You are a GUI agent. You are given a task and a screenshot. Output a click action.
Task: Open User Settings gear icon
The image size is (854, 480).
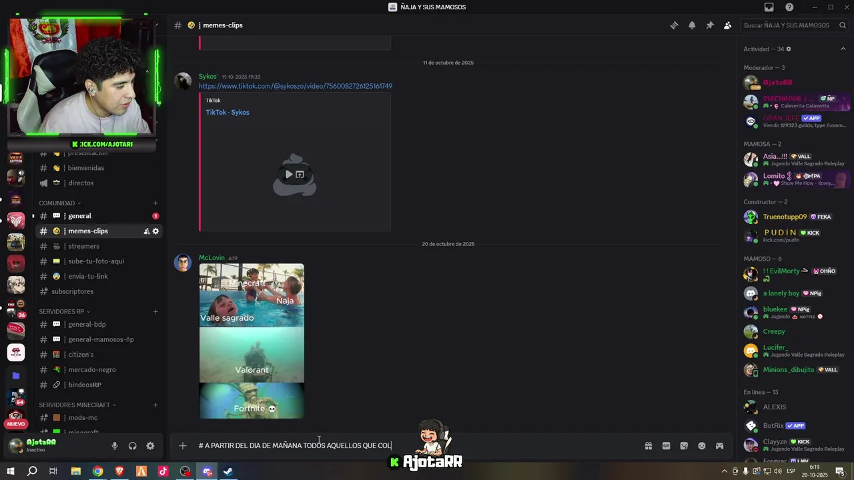pos(150,446)
